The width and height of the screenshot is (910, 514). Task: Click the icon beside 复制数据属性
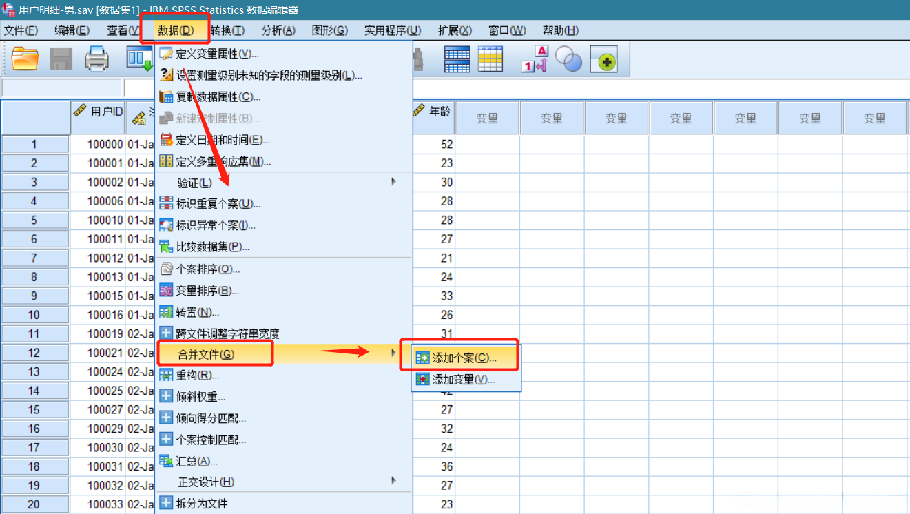(166, 96)
